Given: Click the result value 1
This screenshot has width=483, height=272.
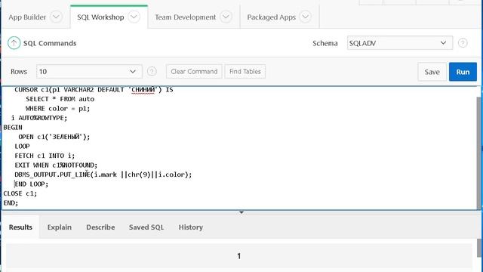Looking at the screenshot, I should click(239, 256).
